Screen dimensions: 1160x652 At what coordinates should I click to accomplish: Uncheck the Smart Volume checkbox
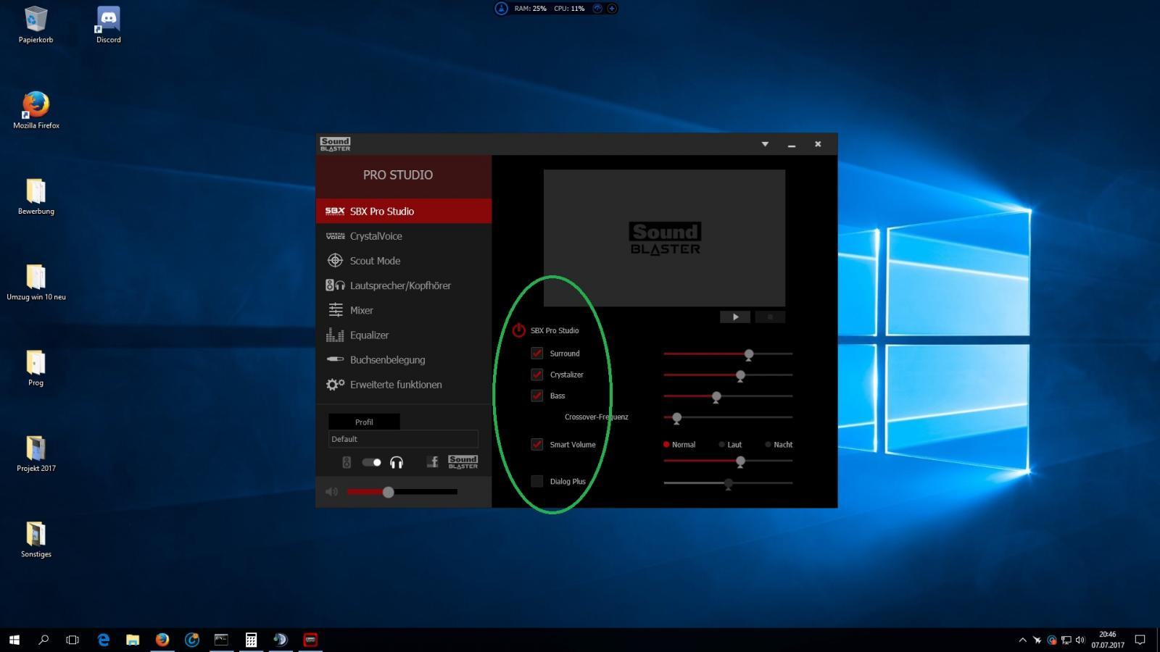[537, 444]
